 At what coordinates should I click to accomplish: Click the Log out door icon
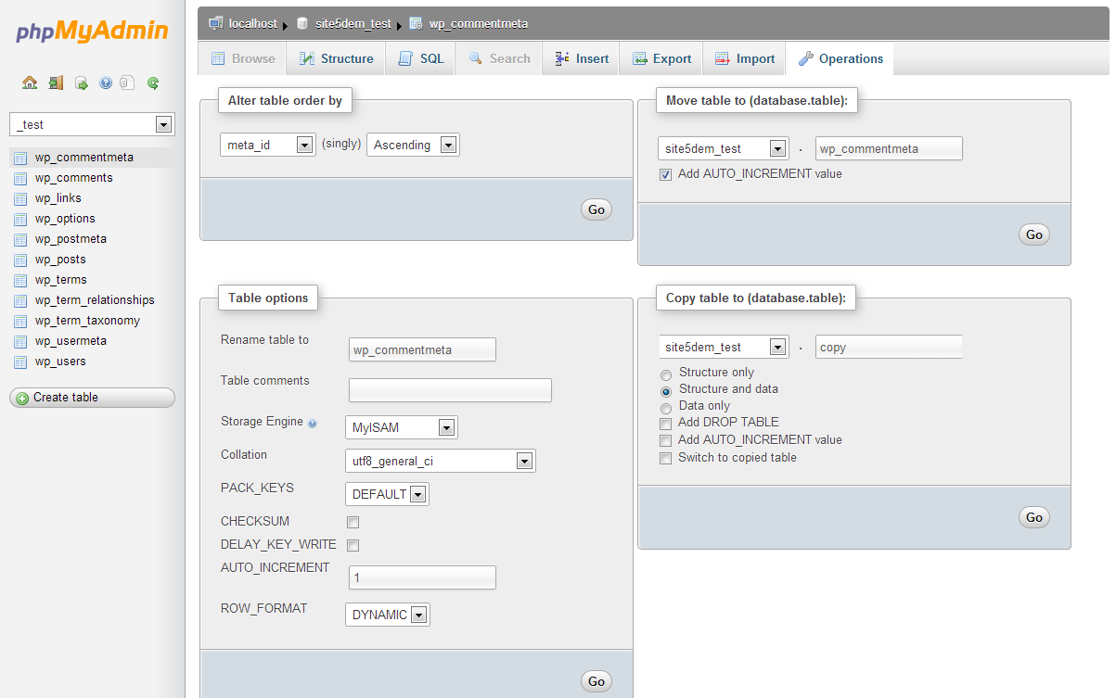pos(56,82)
